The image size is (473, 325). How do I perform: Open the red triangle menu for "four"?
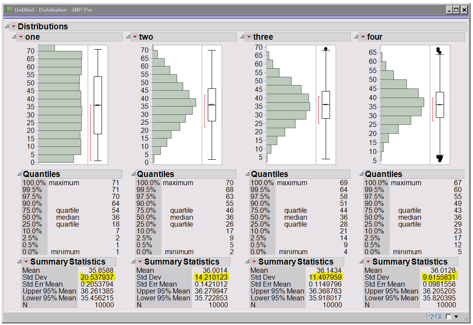tap(363, 37)
